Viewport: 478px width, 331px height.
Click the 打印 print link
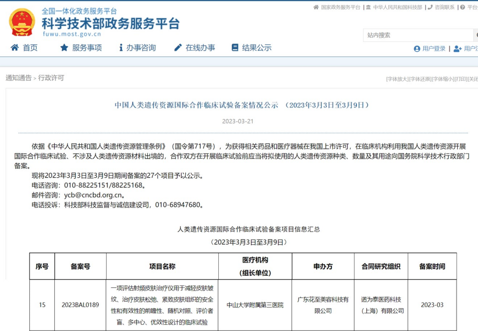pyautogui.click(x=461, y=79)
